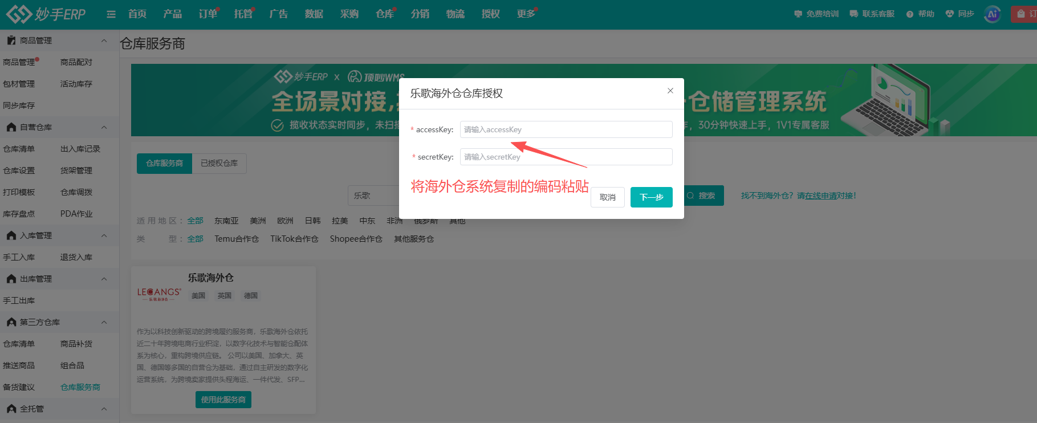The height and width of the screenshot is (423, 1037).
Task: Filter region by 日韩
Action: click(x=312, y=221)
